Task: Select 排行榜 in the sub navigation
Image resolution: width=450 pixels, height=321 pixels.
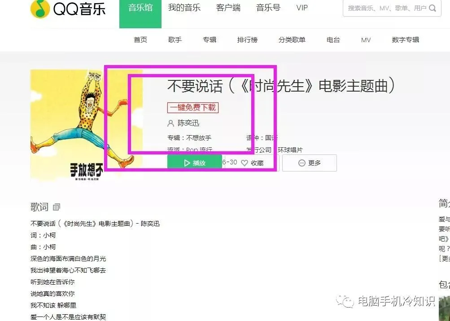Action: click(247, 40)
